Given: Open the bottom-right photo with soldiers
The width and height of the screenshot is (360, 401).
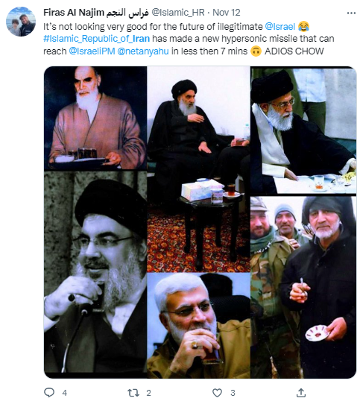Looking at the screenshot, I should point(303,287).
